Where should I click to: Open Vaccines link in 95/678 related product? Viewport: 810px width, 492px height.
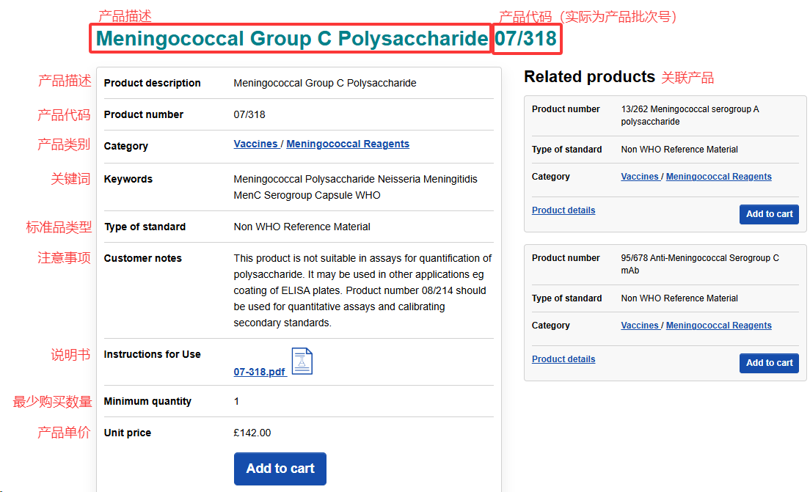[x=640, y=326]
